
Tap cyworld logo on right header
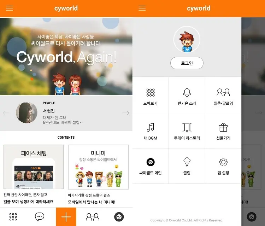click(199, 8)
